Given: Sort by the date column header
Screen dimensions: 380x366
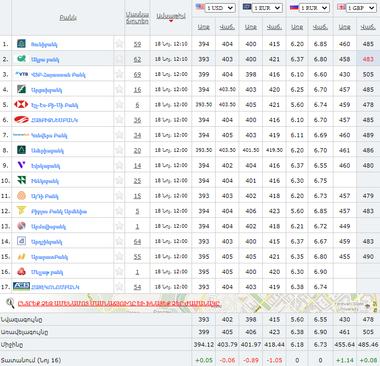Looking at the screenshot, I should pos(171,16).
